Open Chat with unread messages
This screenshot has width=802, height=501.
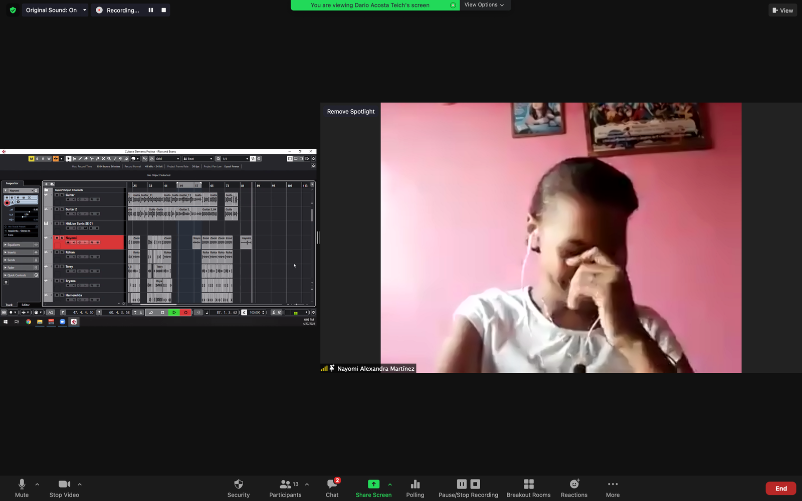point(332,488)
